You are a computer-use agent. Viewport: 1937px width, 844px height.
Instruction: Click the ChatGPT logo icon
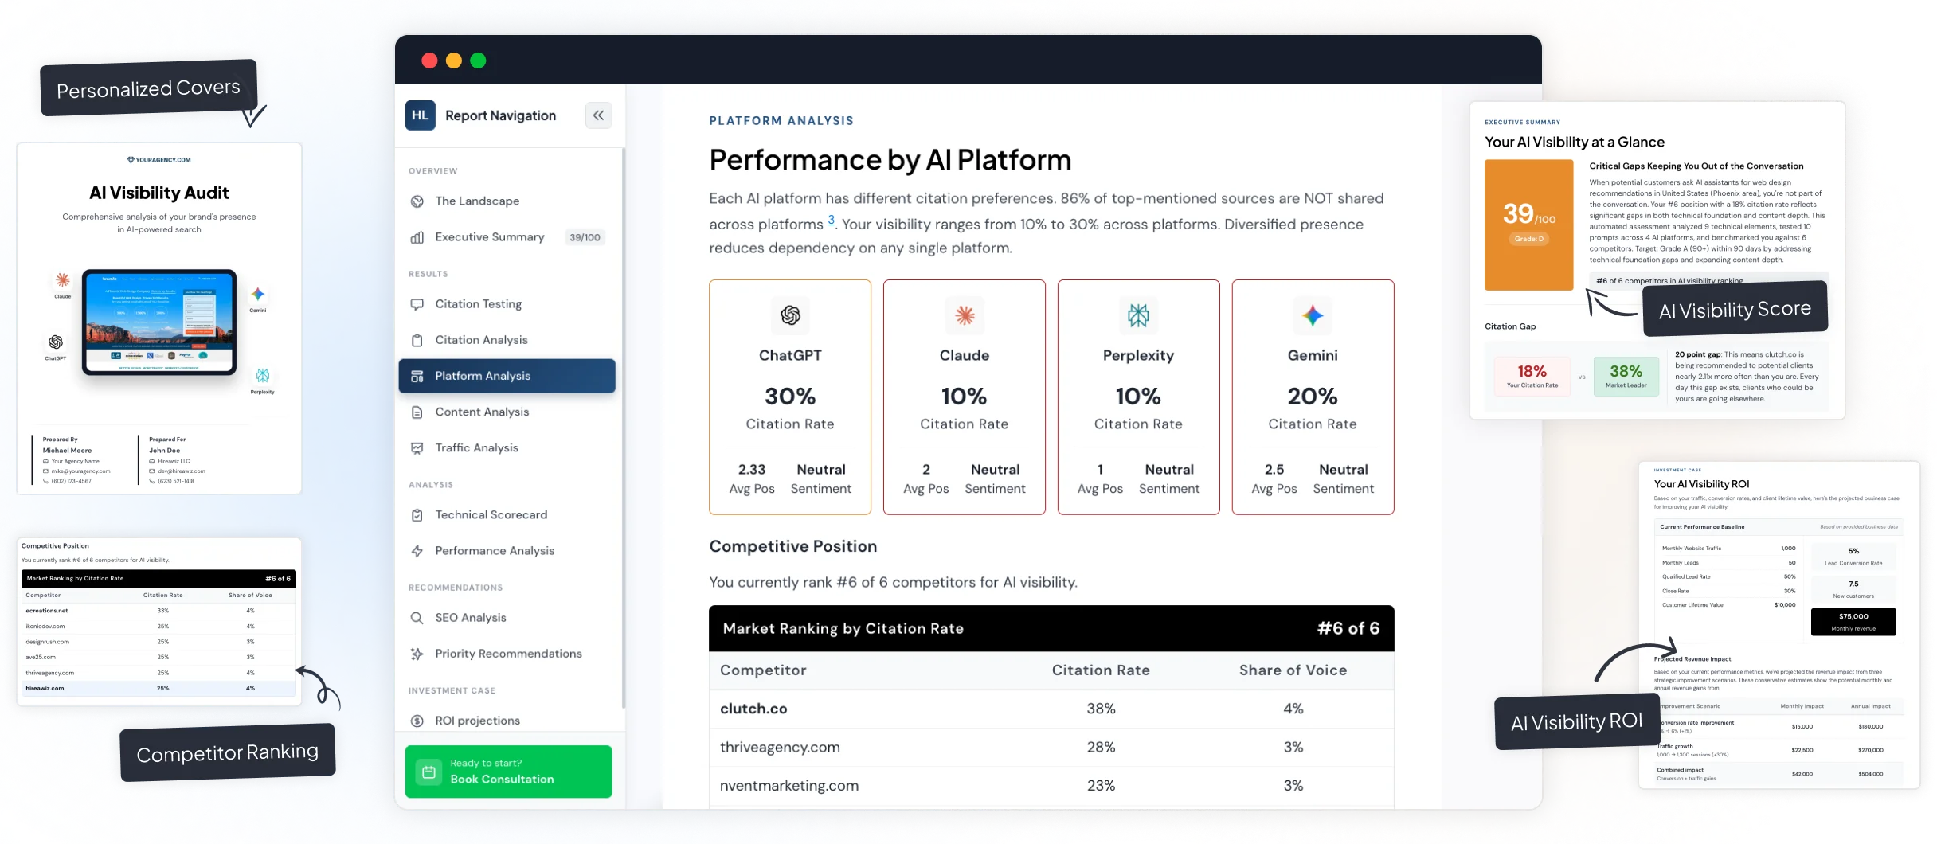coord(790,315)
